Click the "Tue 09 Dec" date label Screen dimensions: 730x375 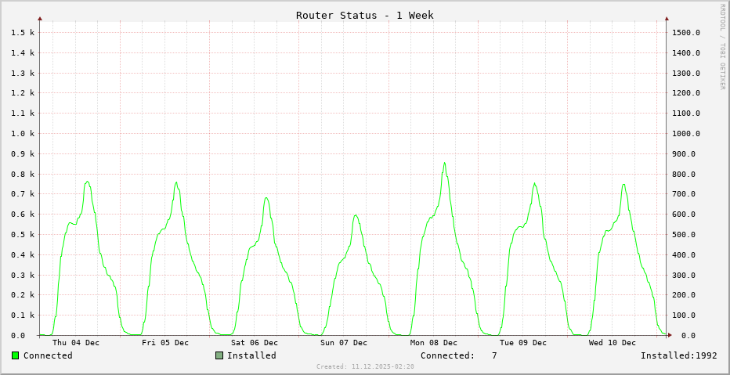tap(523, 342)
